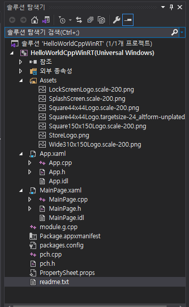Image resolution: width=189 pixels, height=307 pixels.
Task: Click the 외부 종속성 folder icon
Action: [x=33, y=71]
